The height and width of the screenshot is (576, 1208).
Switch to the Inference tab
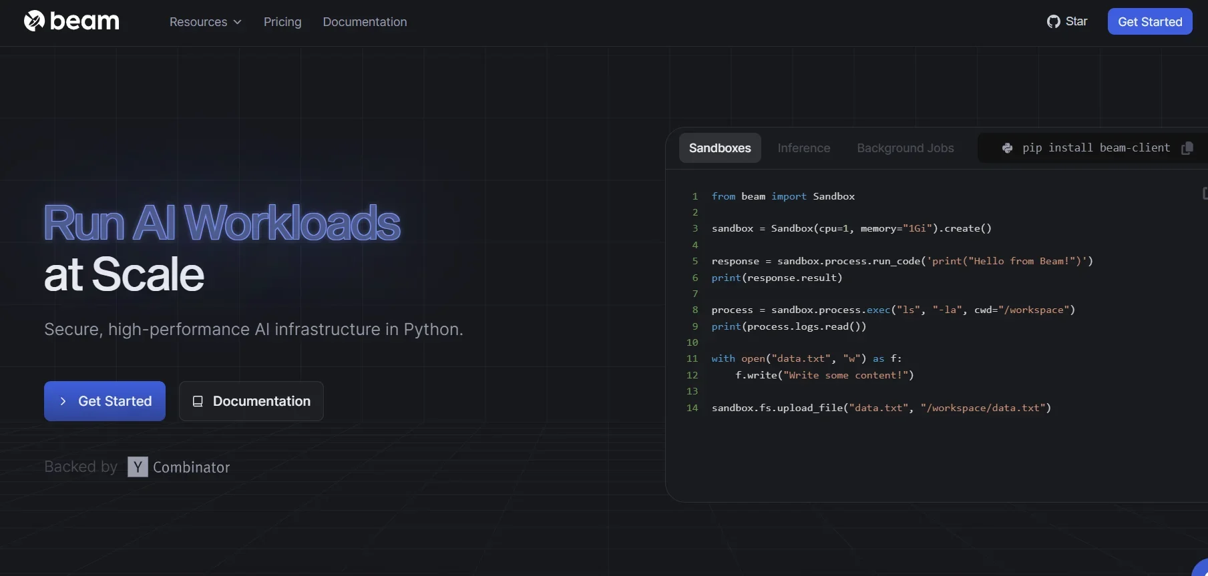click(803, 148)
